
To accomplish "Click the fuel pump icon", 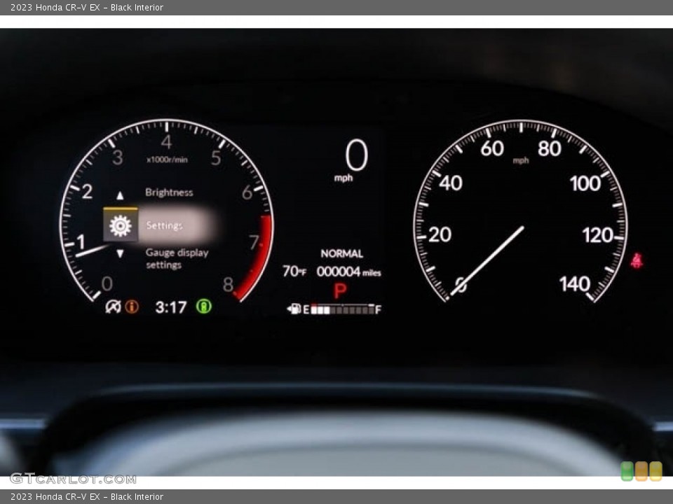I will pyautogui.click(x=294, y=309).
